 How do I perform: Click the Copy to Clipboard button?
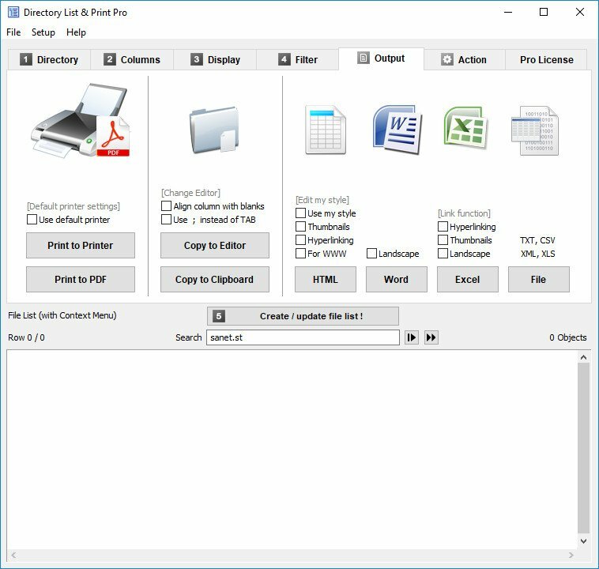pyautogui.click(x=214, y=279)
